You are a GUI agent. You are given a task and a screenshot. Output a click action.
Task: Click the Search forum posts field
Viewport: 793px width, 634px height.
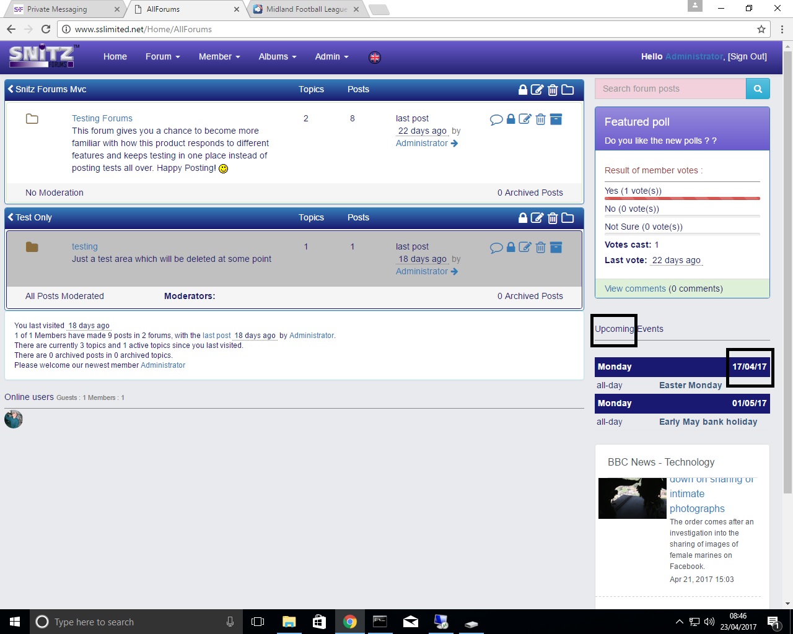pyautogui.click(x=670, y=89)
